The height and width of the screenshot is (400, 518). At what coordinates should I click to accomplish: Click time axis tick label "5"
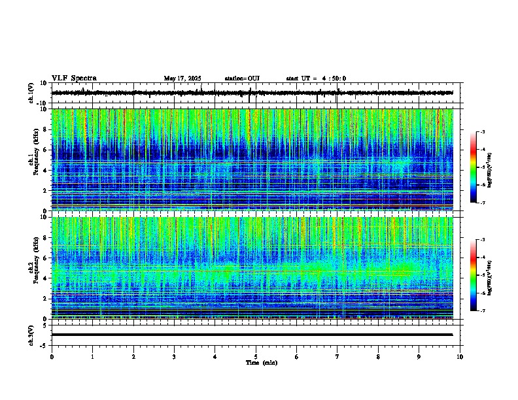(256, 357)
